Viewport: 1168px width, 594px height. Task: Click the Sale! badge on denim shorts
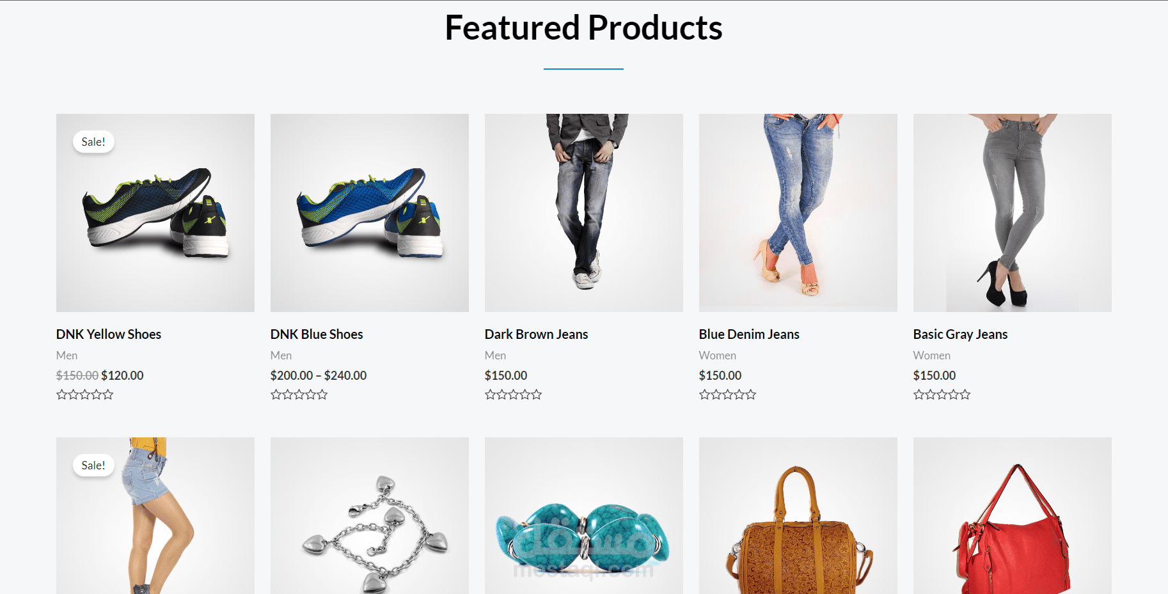(93, 465)
